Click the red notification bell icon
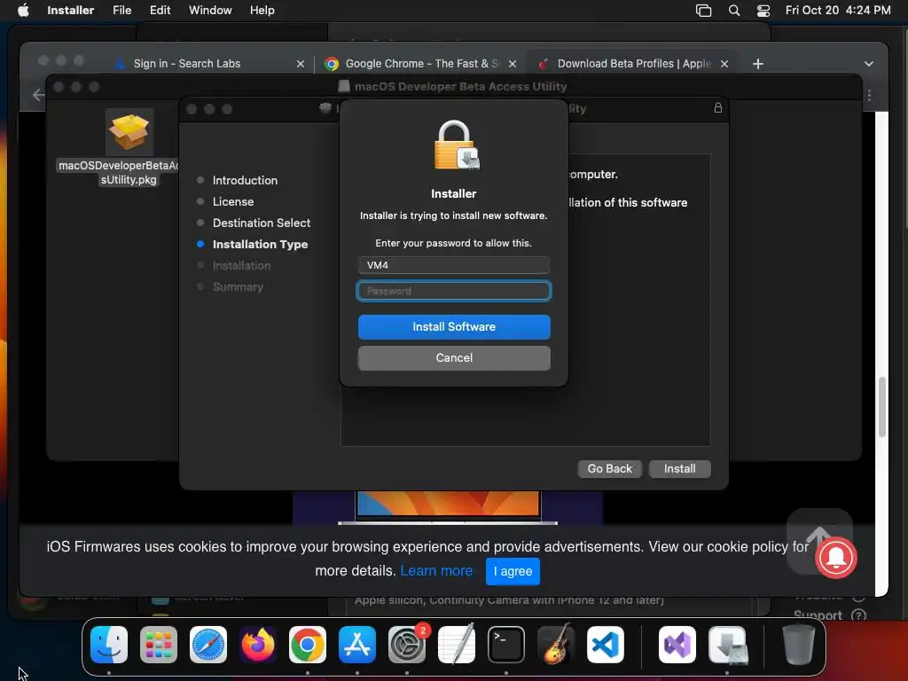This screenshot has height=681, width=908. click(x=835, y=557)
